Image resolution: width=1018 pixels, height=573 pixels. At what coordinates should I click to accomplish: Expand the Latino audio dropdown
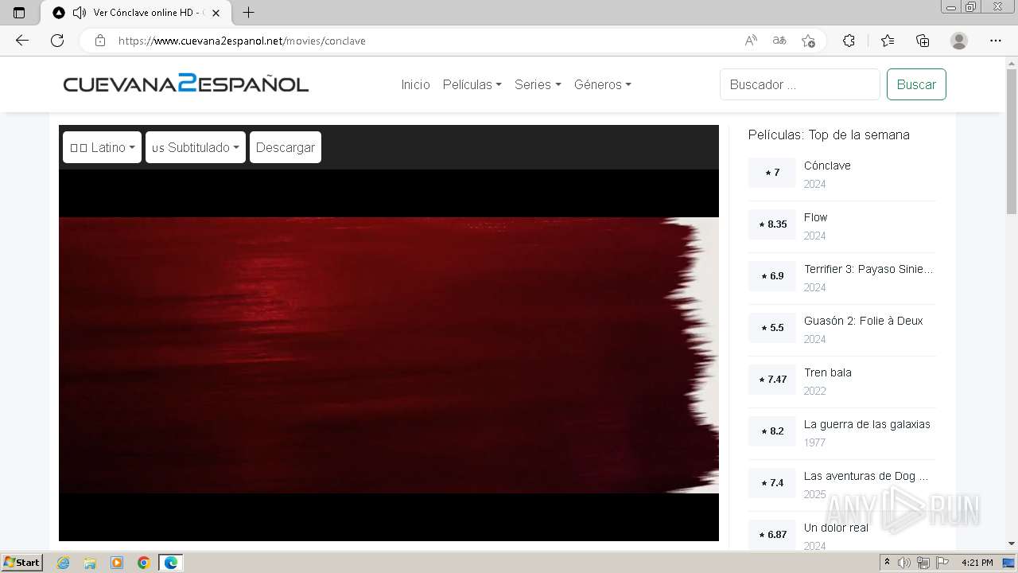click(x=102, y=147)
